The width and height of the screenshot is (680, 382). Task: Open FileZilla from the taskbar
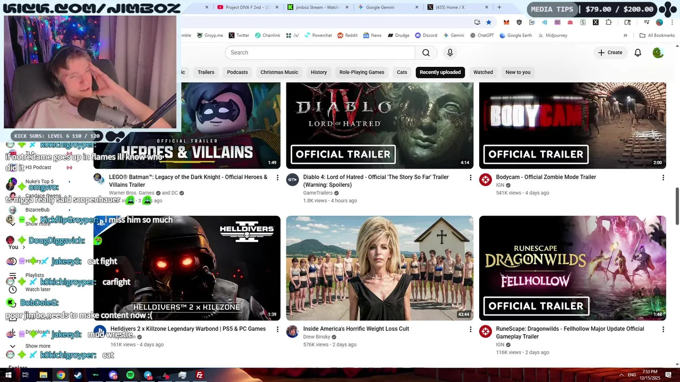click(x=200, y=375)
